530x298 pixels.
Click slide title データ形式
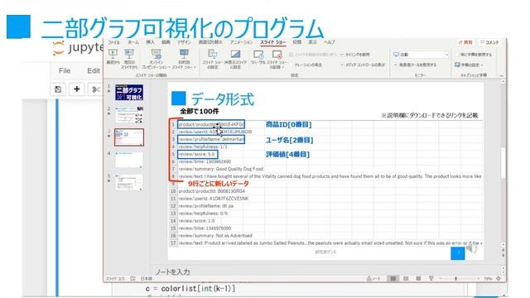pos(223,99)
